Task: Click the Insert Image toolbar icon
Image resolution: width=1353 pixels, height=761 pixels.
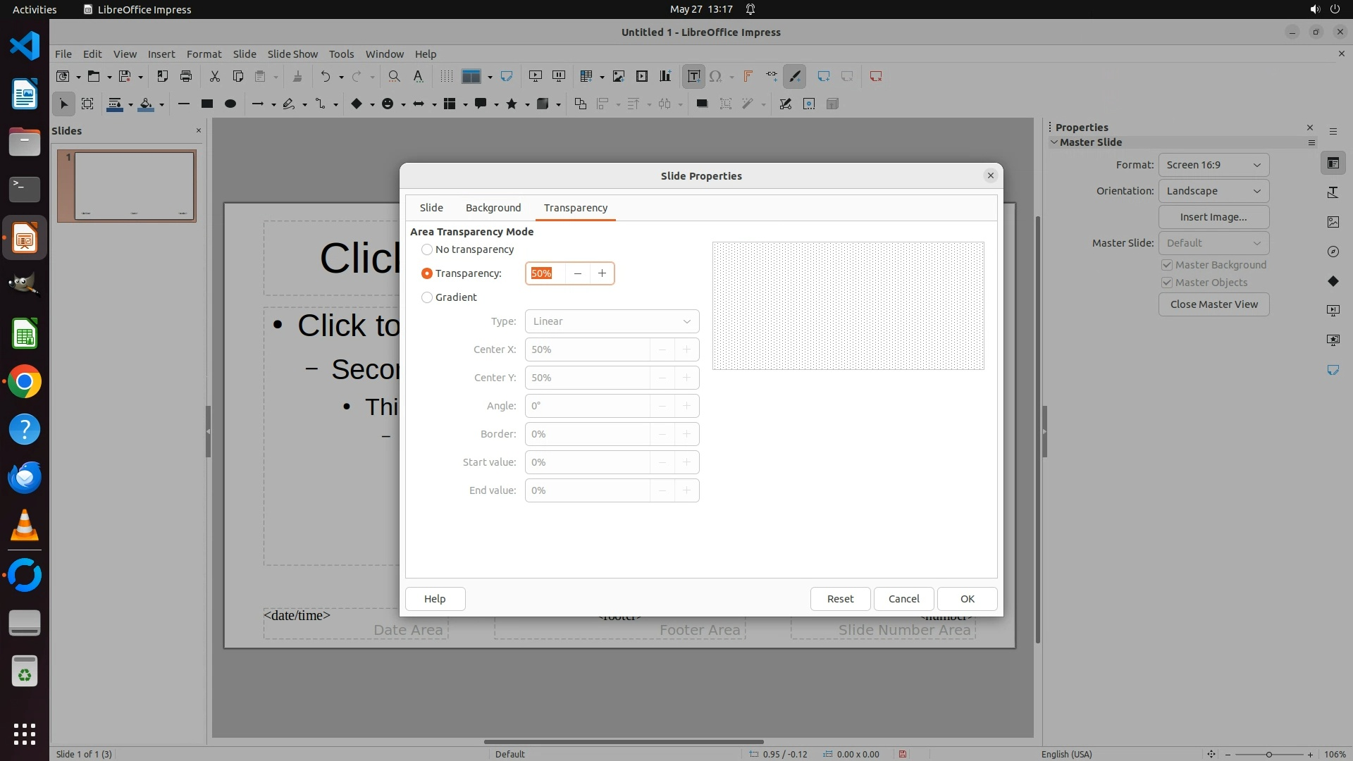Action: click(x=618, y=76)
